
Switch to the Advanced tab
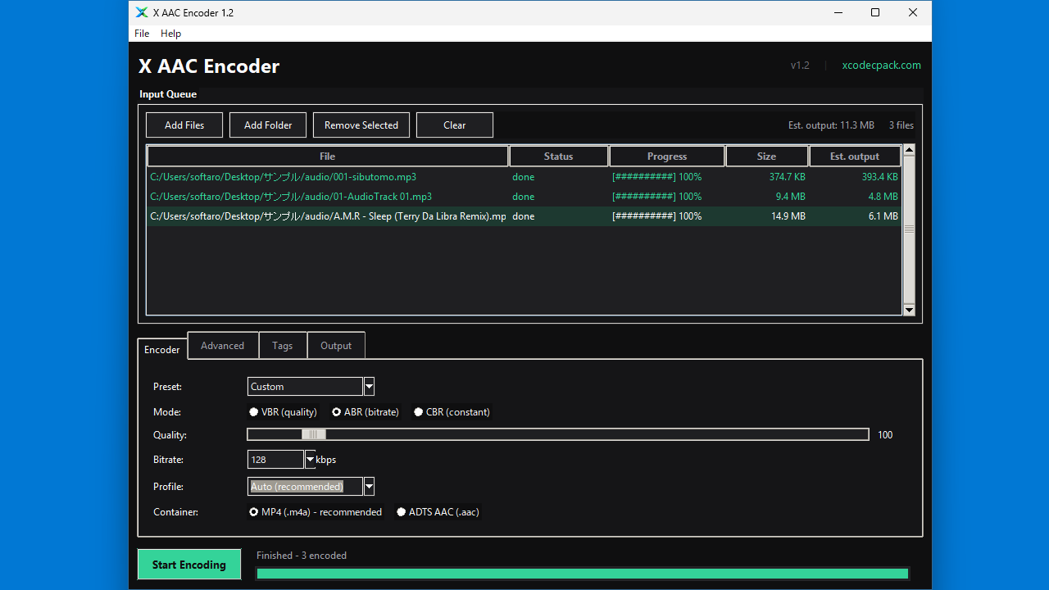(x=223, y=346)
